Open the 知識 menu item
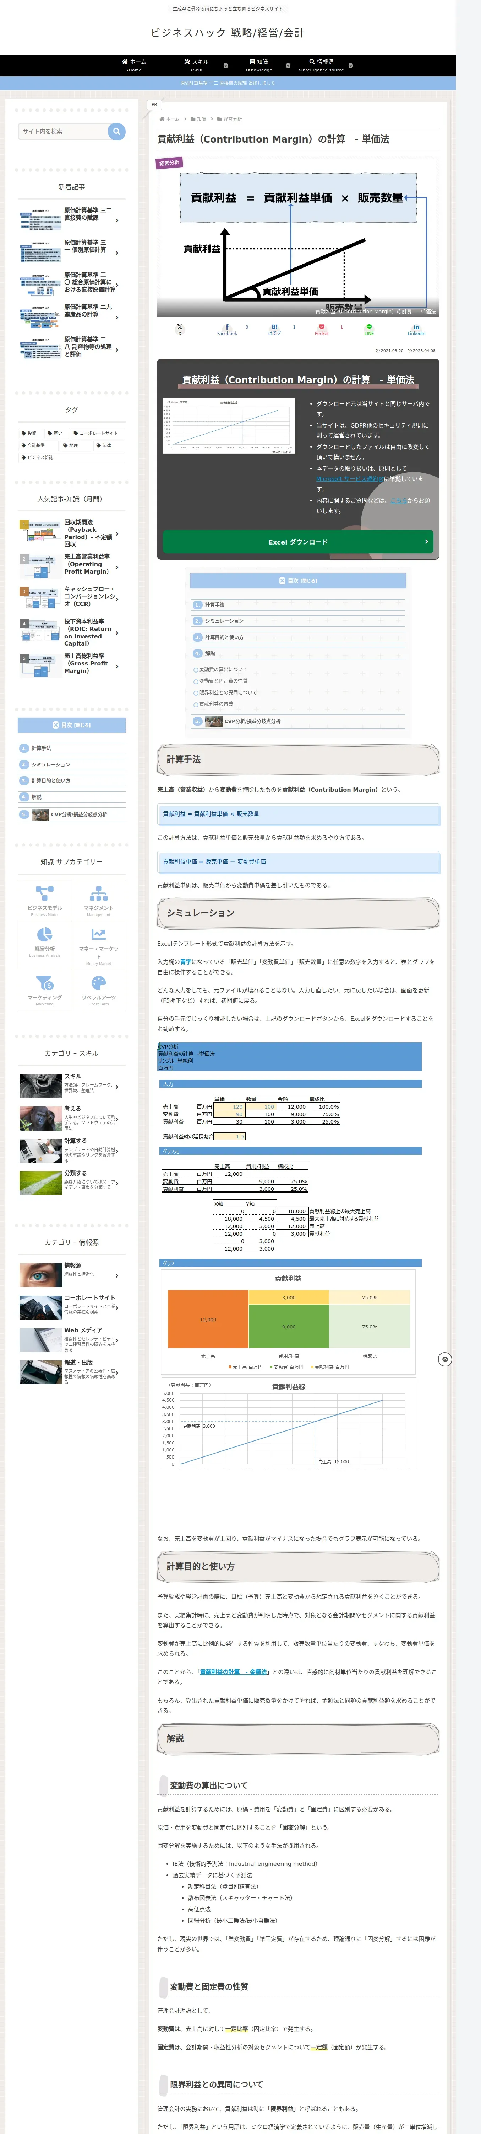The width and height of the screenshot is (481, 2134). tap(259, 65)
